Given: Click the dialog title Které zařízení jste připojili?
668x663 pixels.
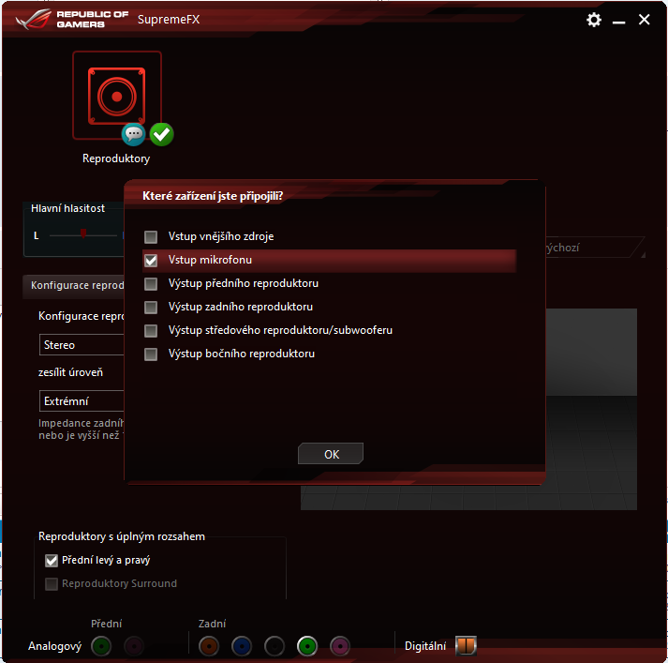Looking at the screenshot, I should pos(213,196).
